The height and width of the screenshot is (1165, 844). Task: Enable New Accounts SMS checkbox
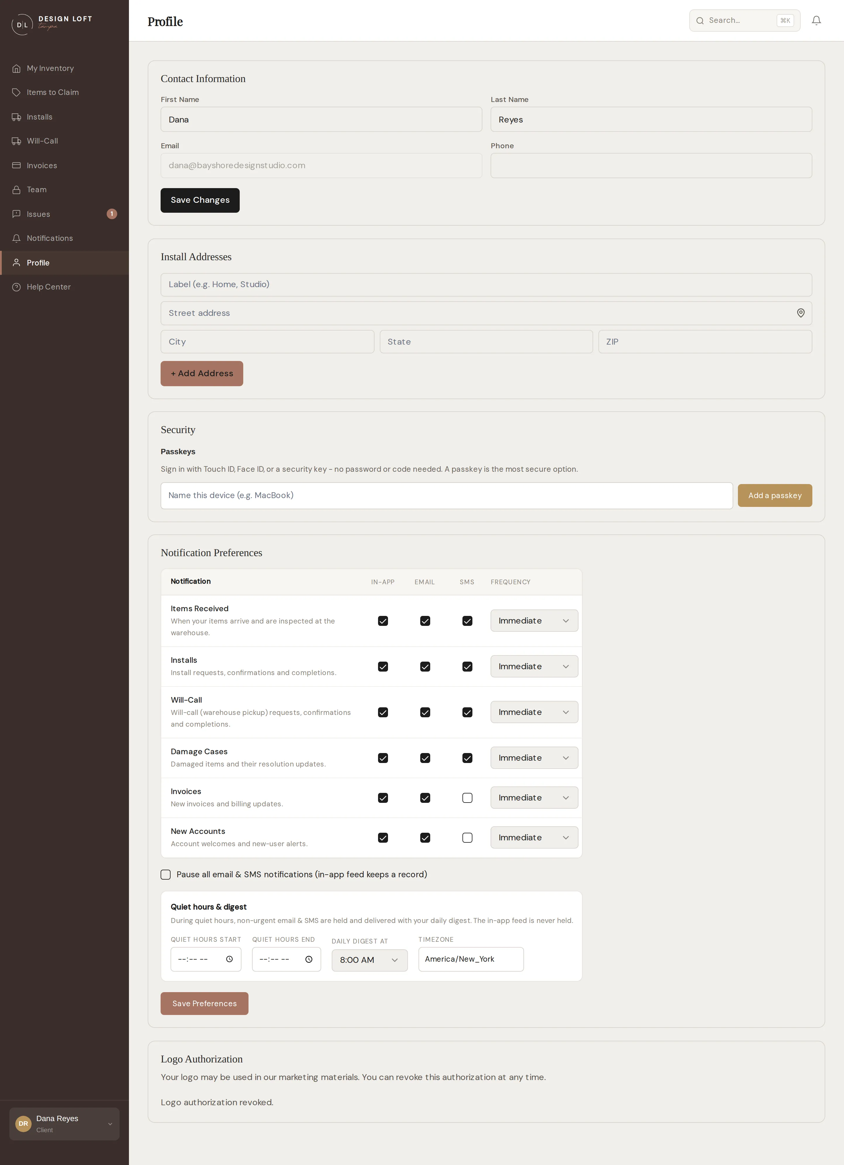click(467, 838)
